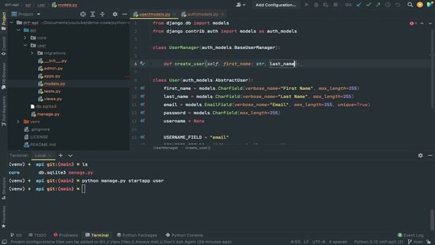Open the Git tool window tab
The image size is (435, 245).
tap(16, 235)
